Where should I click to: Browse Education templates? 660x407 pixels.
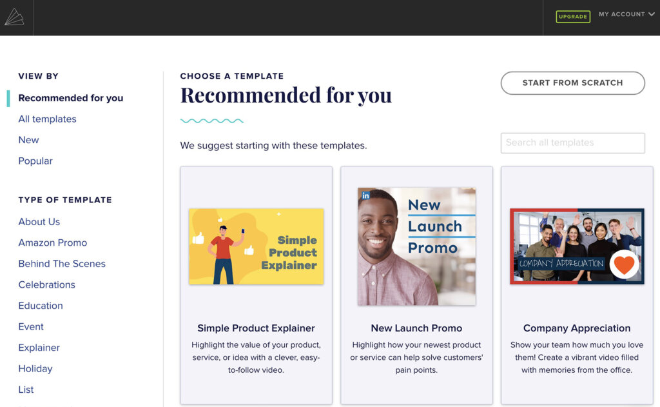tap(41, 305)
